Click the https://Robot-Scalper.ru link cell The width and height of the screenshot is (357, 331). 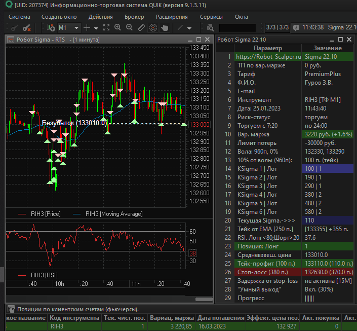268,57
